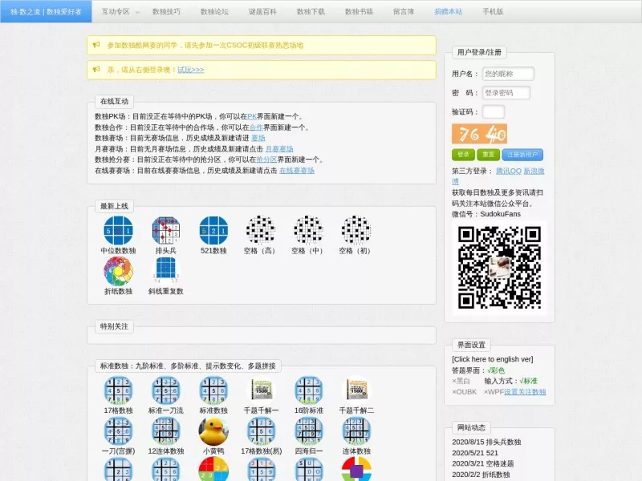This screenshot has height=481, width=642.
Task: Select the OUBK input method option
Action: tap(465, 392)
